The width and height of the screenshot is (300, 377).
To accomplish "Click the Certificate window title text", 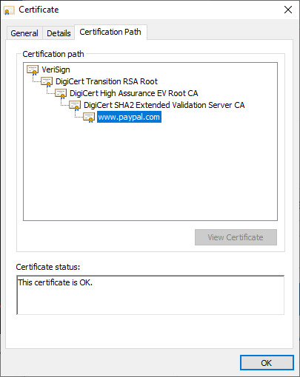I will (39, 10).
